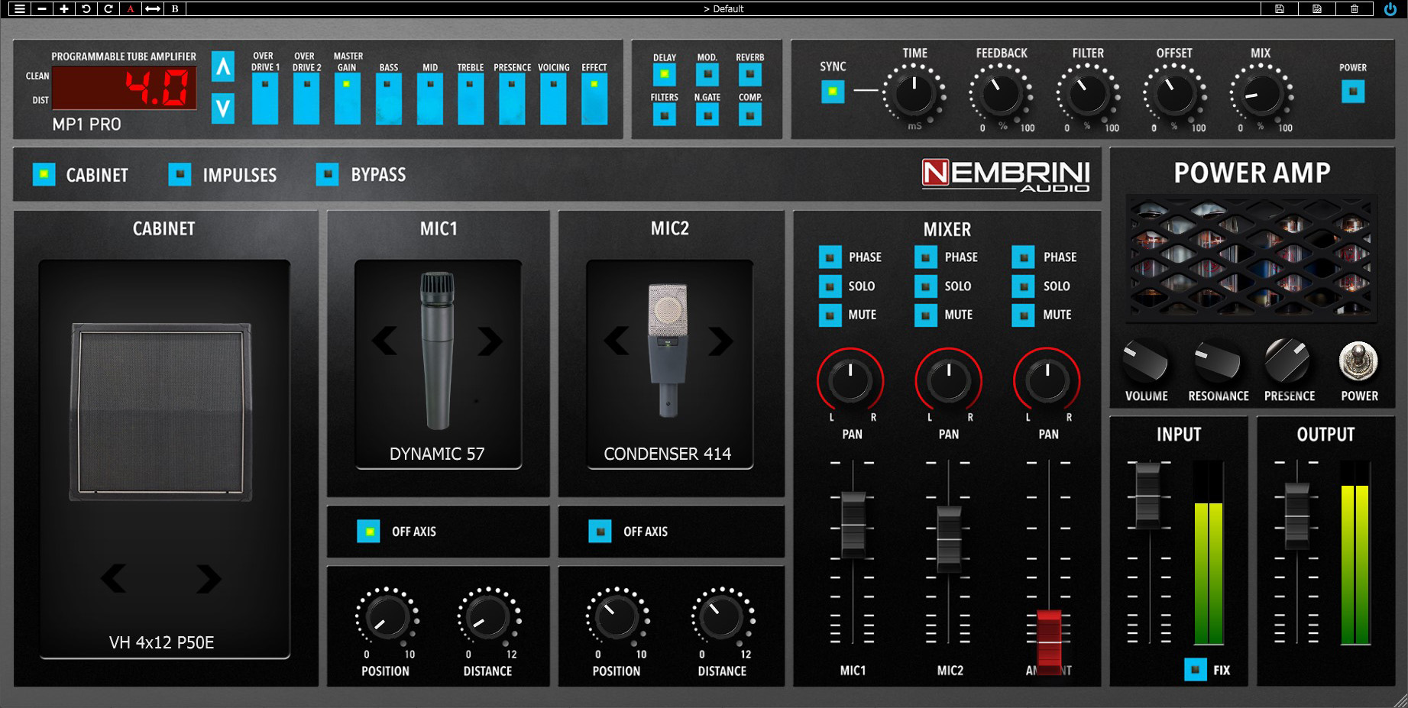Click the MIC1 mixer fader handle
The height and width of the screenshot is (708, 1408).
point(853,525)
